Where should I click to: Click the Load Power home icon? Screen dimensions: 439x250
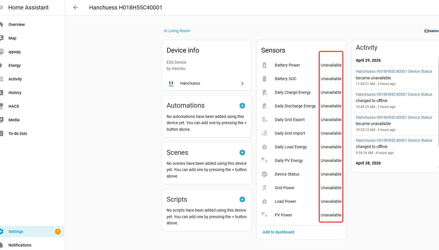(x=264, y=201)
